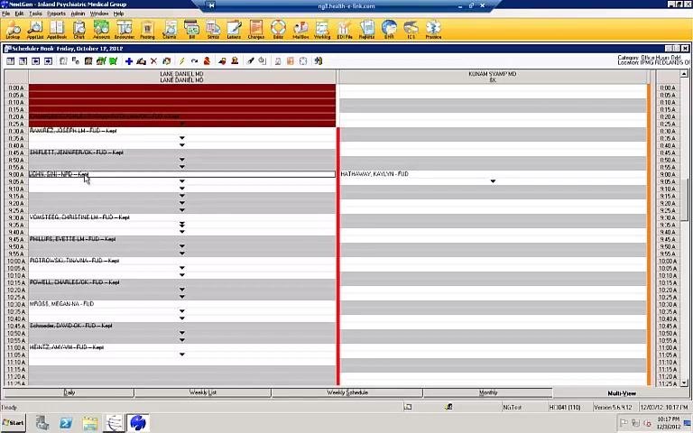Open the Reports menu
Image resolution: width=693 pixels, height=433 pixels.
56,14
